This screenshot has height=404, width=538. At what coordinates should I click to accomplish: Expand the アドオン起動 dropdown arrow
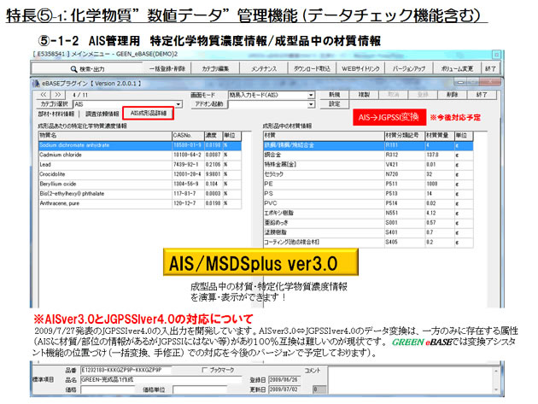click(x=311, y=104)
